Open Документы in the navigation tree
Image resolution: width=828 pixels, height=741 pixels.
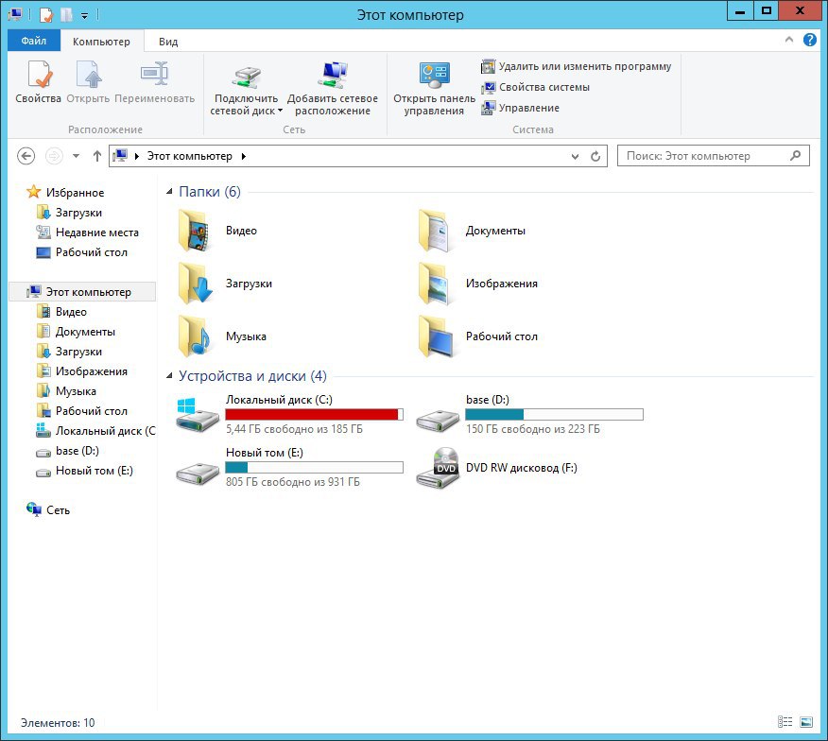85,332
